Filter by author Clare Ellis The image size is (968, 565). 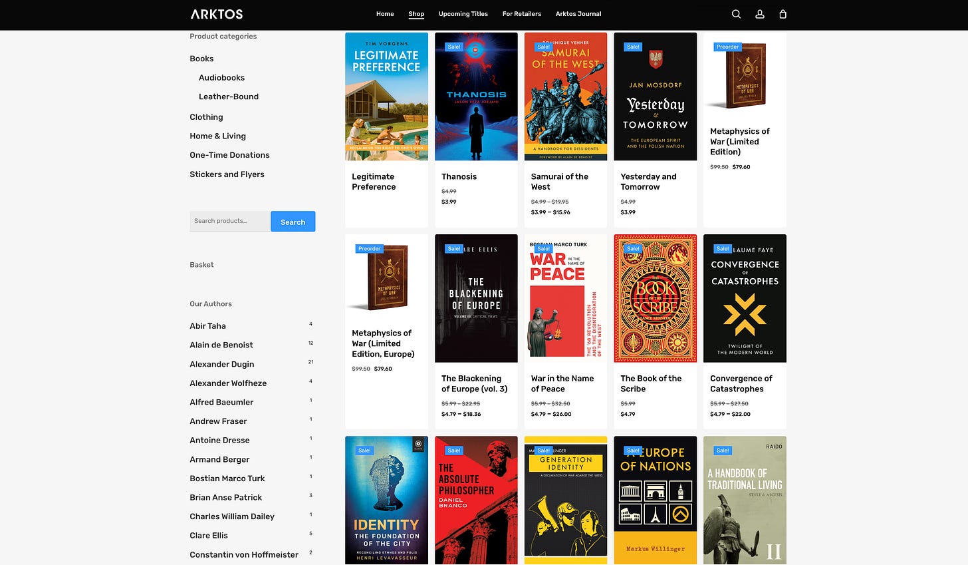coord(209,536)
